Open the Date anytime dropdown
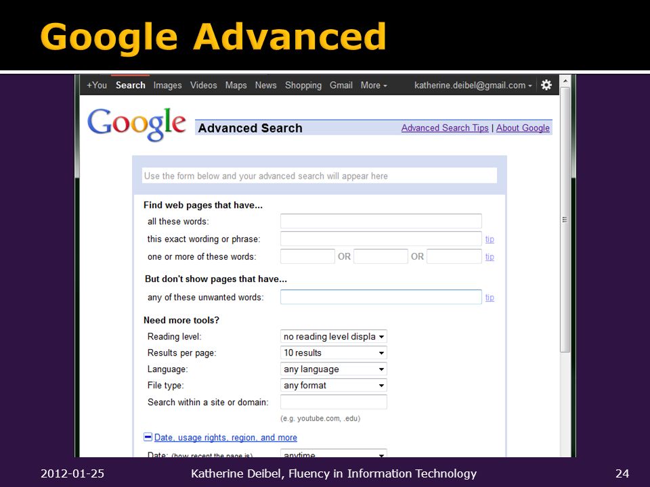Viewport: 650px width, 487px height. (334, 453)
